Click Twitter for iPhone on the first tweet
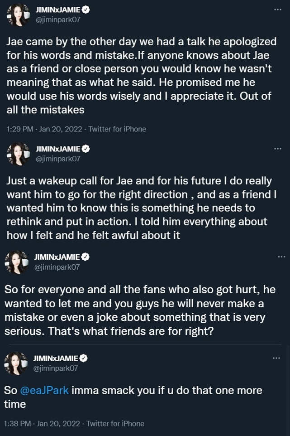The image size is (290, 436). tap(118, 129)
